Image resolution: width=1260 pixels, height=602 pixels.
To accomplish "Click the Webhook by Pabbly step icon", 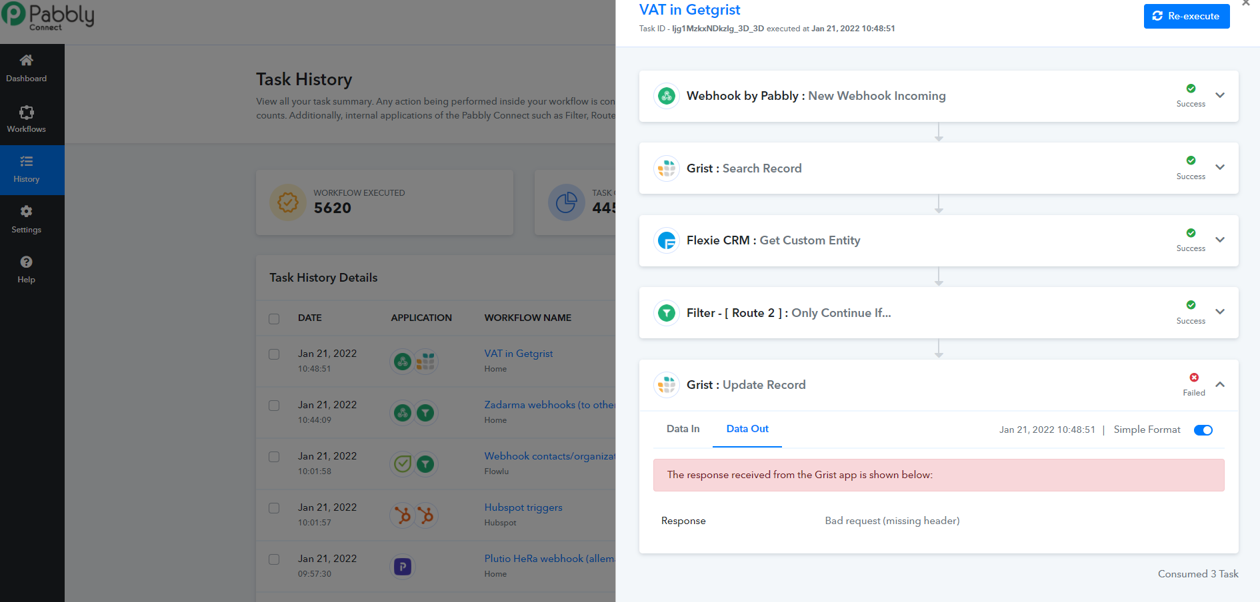I will tap(667, 96).
